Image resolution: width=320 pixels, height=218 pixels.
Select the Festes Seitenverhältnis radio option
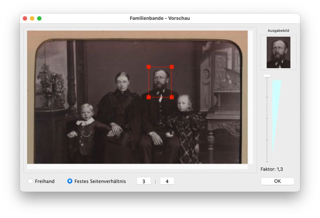coord(70,181)
